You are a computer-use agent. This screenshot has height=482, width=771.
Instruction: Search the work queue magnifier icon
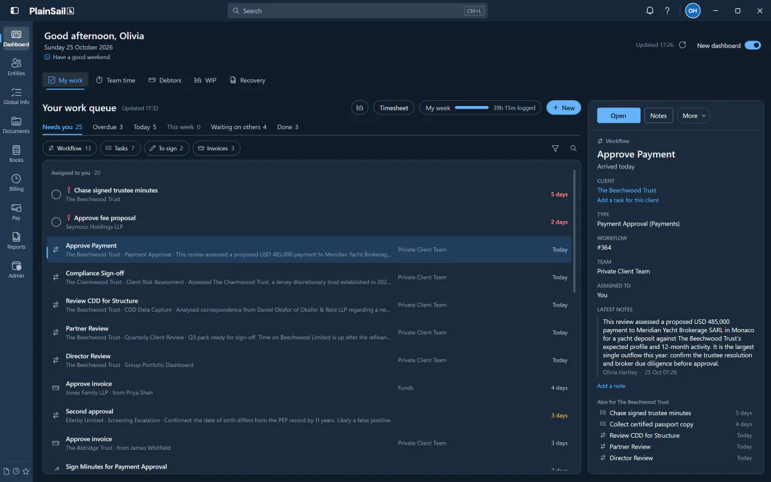[574, 148]
